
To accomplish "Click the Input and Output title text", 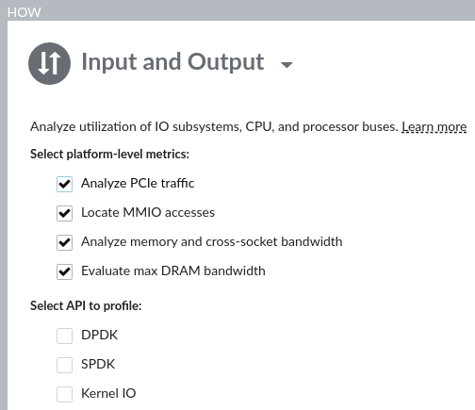I will [172, 62].
